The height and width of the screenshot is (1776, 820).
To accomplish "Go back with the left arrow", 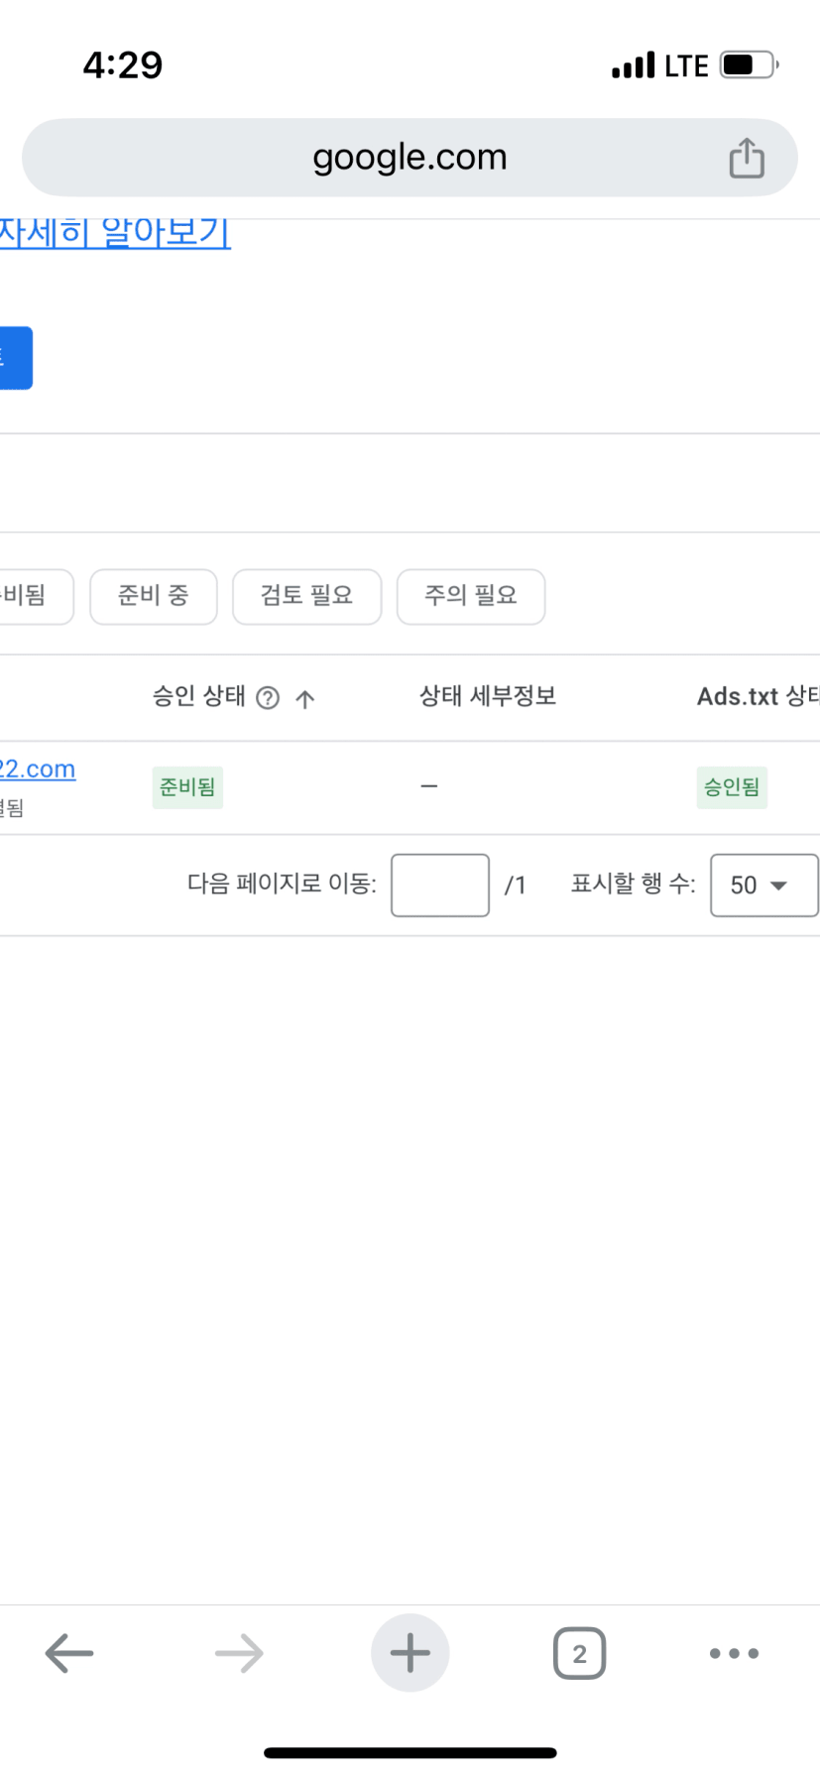I will coord(69,1653).
